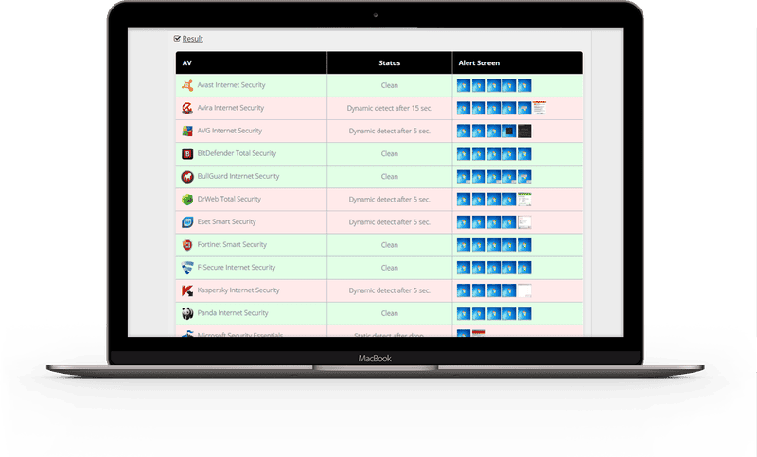The height and width of the screenshot is (457, 757).
Task: Click the Kaspersky Internet Security icon
Action: 187,290
